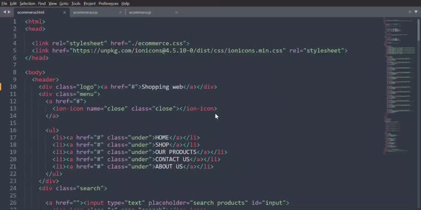Viewport: 421px width, 210px height.
Task: Click line number 10 in gutter
Action: point(13,87)
